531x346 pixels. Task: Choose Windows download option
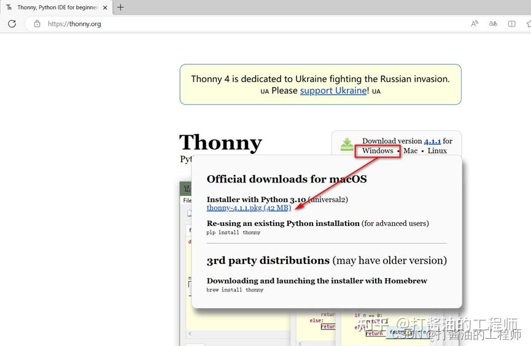tap(378, 151)
